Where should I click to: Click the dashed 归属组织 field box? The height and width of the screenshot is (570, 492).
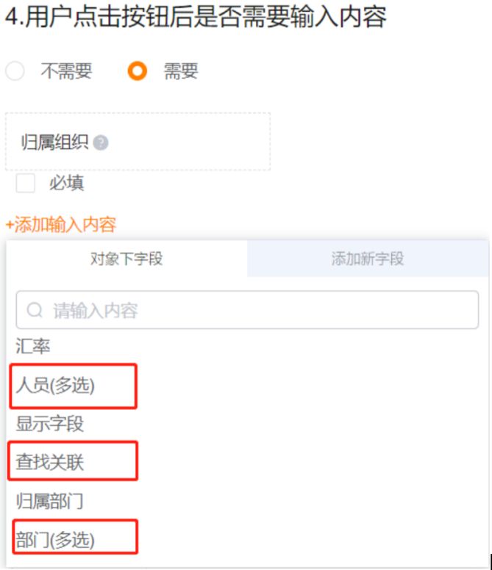(184, 142)
